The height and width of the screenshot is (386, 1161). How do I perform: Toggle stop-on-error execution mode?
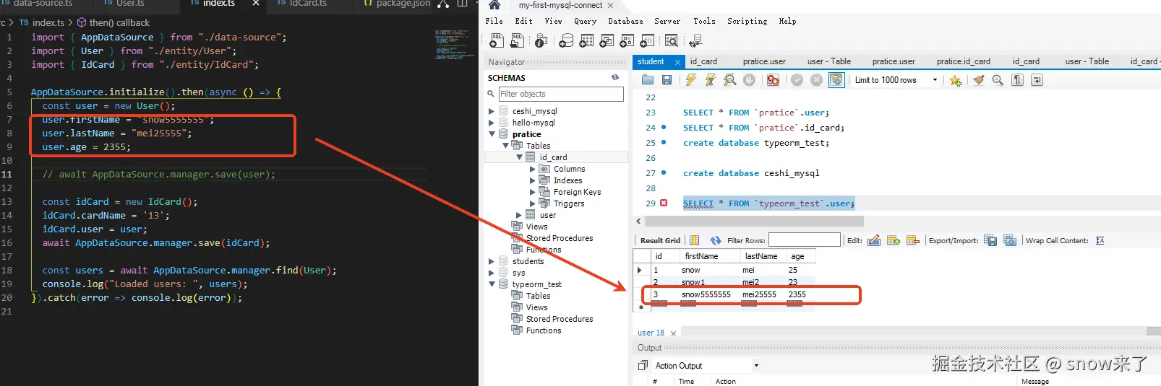pyautogui.click(x=773, y=80)
